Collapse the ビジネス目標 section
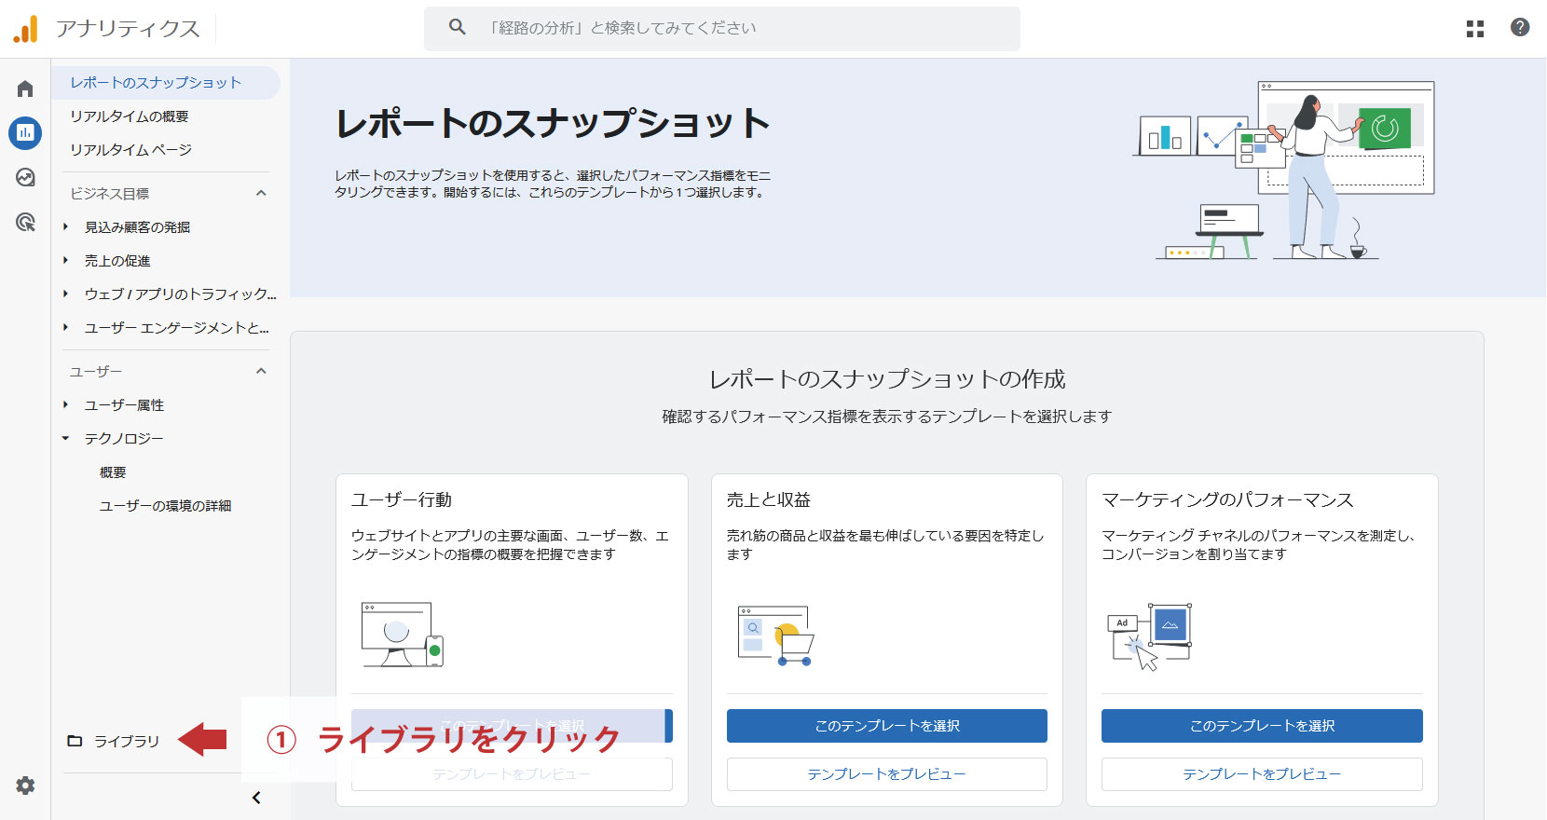The height and width of the screenshot is (820, 1547). click(261, 193)
